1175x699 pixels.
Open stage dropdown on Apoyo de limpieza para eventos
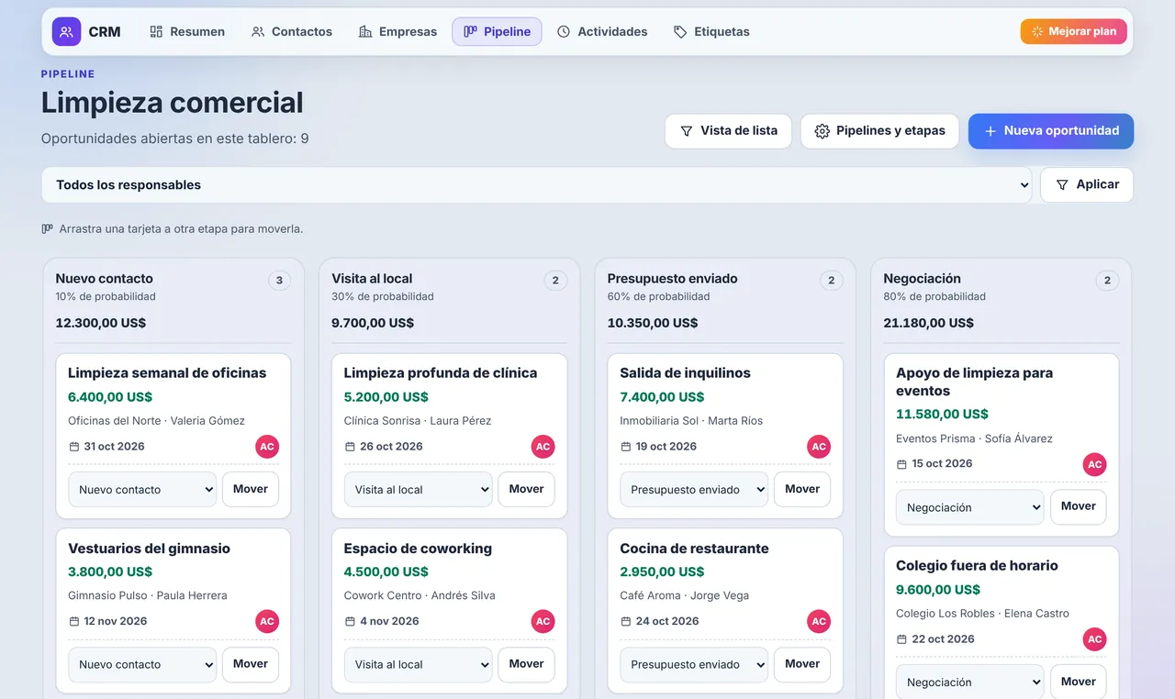coord(970,507)
